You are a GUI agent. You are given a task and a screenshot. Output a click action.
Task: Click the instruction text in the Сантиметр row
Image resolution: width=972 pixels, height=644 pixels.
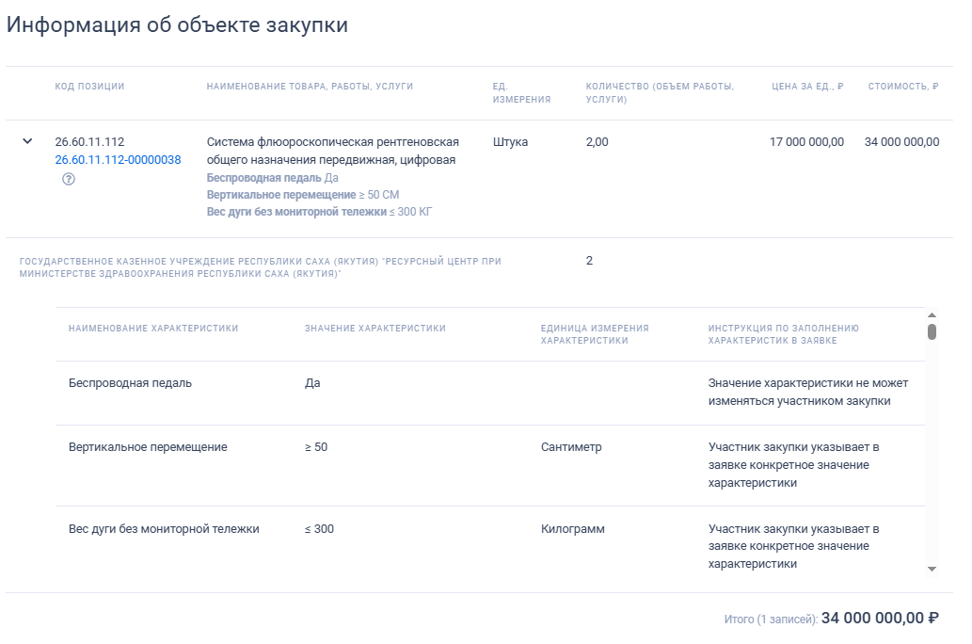coord(794,465)
